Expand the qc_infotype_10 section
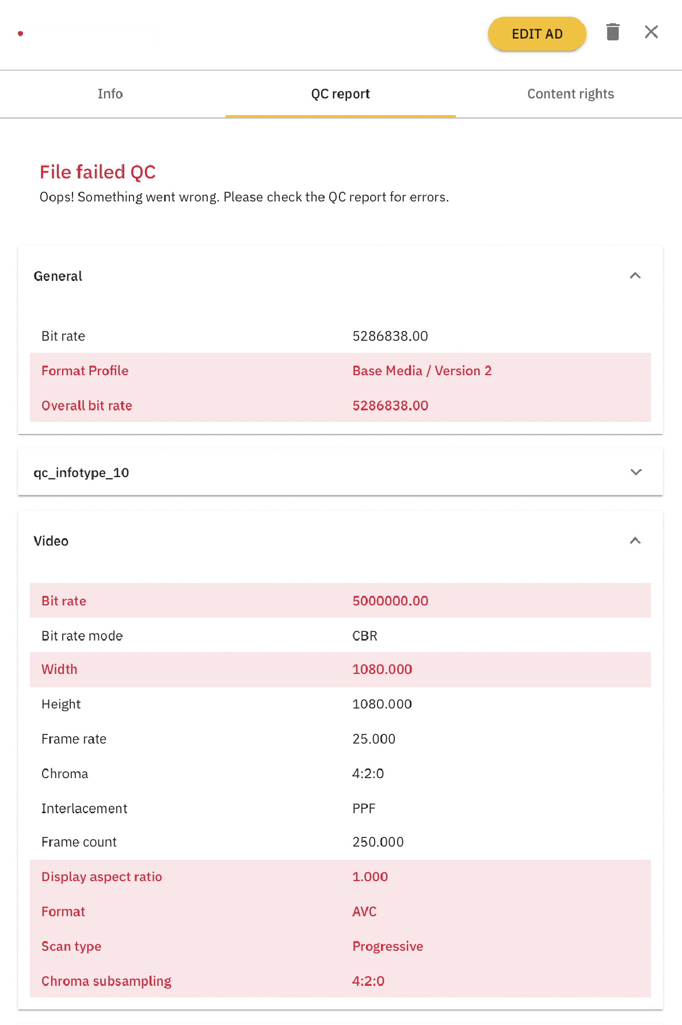This screenshot has width=682, height=1025. (x=635, y=472)
